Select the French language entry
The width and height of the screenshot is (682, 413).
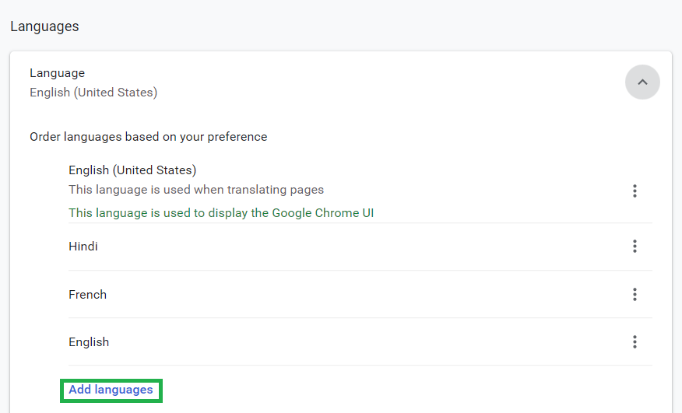point(87,295)
